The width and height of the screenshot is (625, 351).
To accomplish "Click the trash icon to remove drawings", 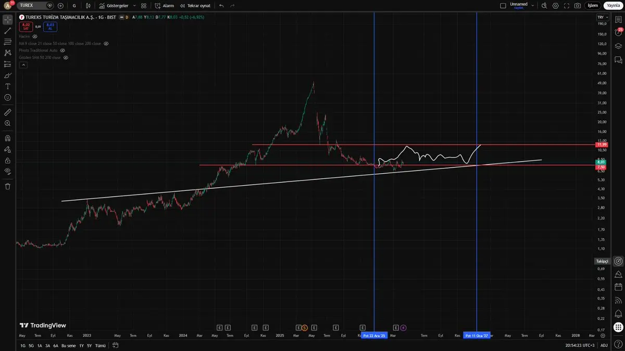I will coord(8,186).
